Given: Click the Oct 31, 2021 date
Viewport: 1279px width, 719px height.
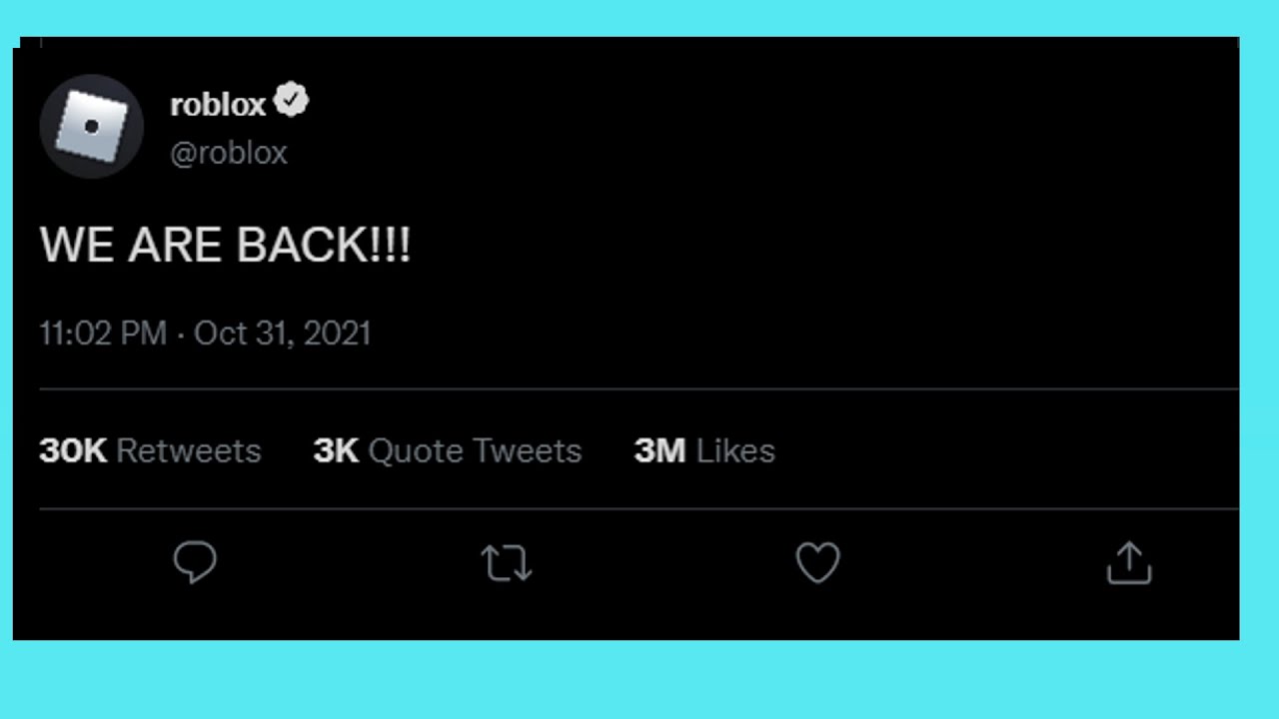Looking at the screenshot, I should coord(283,334).
